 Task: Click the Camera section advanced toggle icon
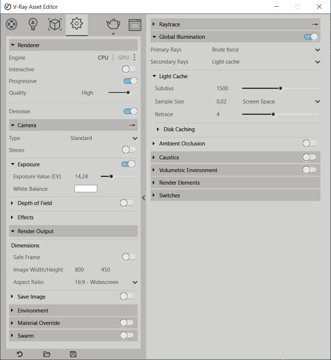pos(132,125)
